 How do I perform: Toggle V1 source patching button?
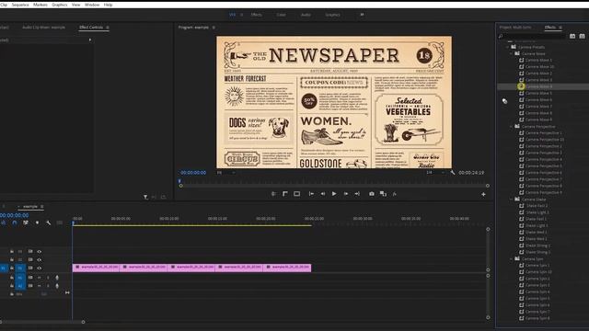[x=4, y=268]
